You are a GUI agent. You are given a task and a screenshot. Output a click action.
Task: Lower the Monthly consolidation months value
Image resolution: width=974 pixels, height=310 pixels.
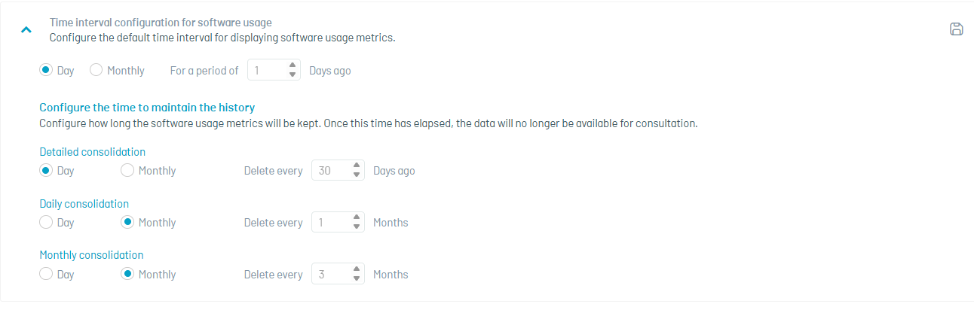(x=357, y=278)
